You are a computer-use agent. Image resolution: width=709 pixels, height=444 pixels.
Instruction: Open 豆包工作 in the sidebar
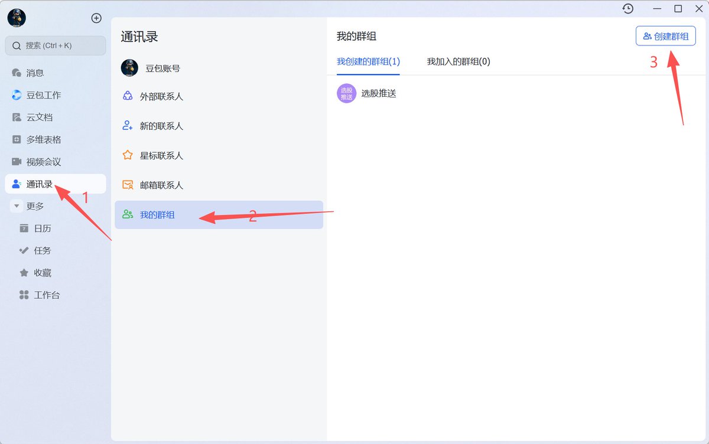click(56, 95)
